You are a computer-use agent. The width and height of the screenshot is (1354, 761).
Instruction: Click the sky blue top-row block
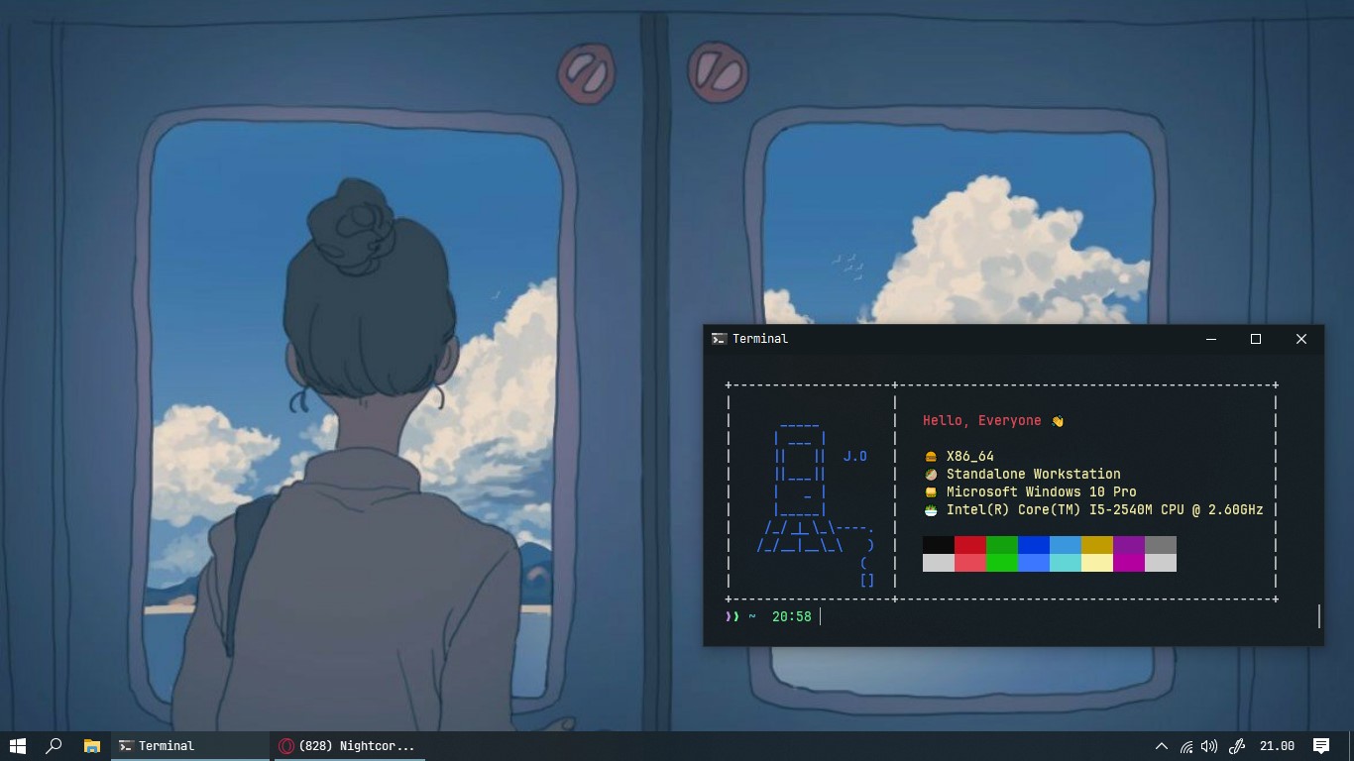click(1066, 545)
